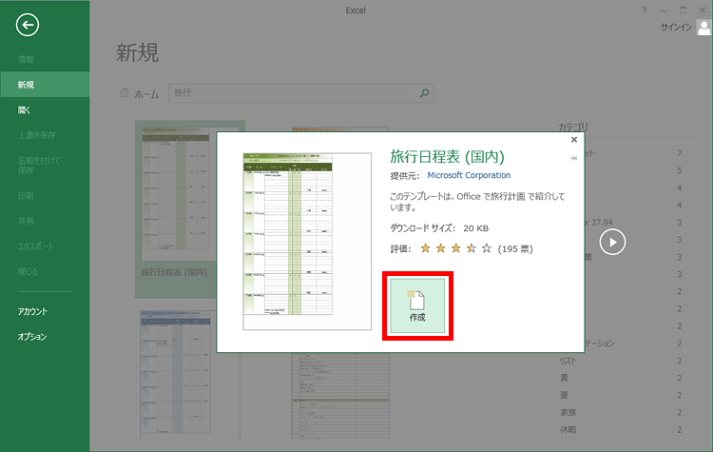
Task: Click the home house icon
Action: [124, 93]
